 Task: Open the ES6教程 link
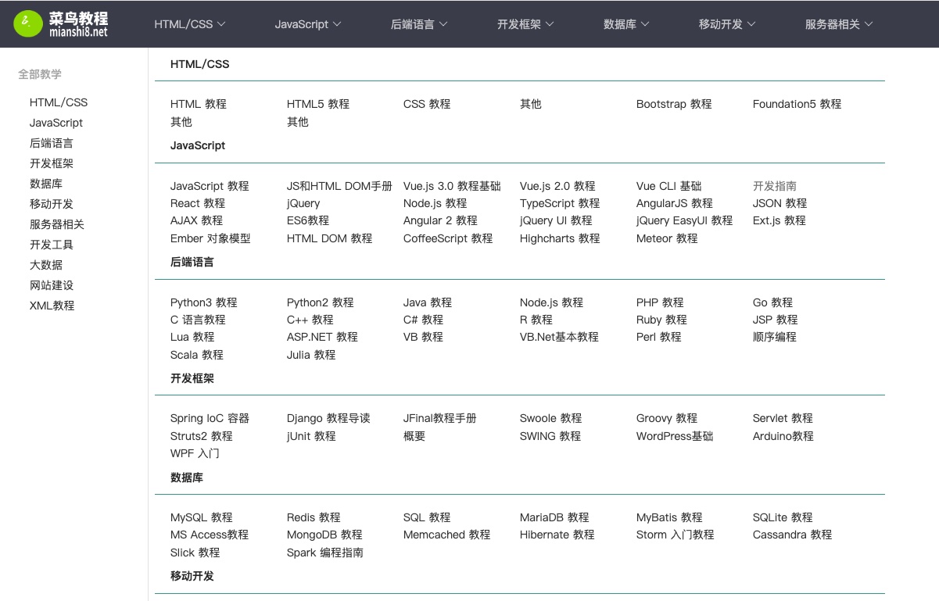pyautogui.click(x=308, y=220)
